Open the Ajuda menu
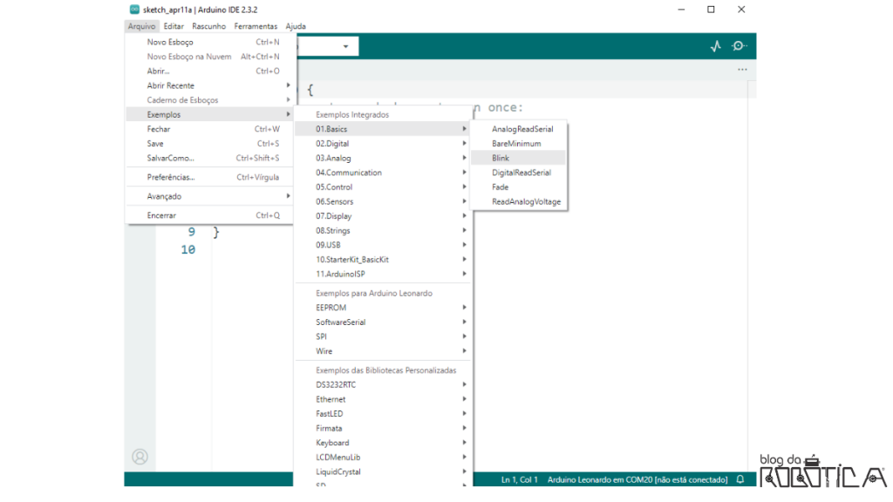This screenshot has height=502, width=893. [x=296, y=26]
